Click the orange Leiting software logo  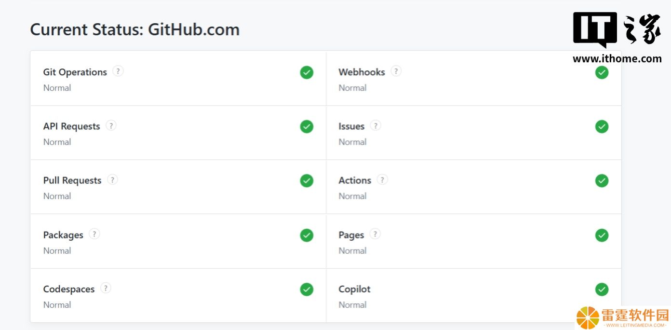pos(623,317)
